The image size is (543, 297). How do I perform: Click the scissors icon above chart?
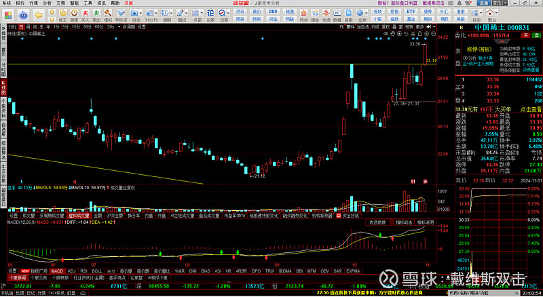click(413, 34)
